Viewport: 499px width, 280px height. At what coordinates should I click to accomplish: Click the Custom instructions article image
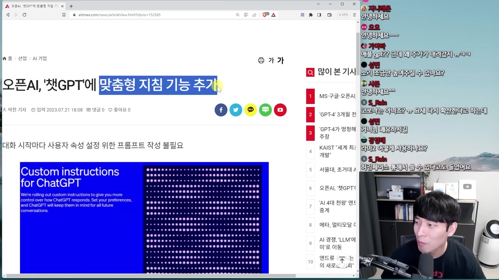pos(144,218)
